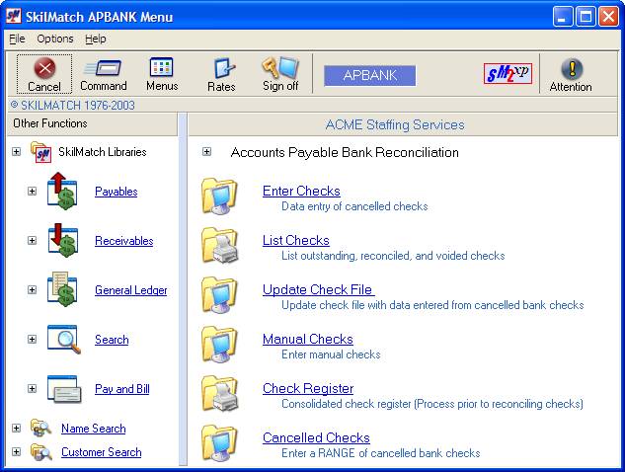This screenshot has height=472, width=625.
Task: Open the Cancelled Checks link
Action: [316, 437]
